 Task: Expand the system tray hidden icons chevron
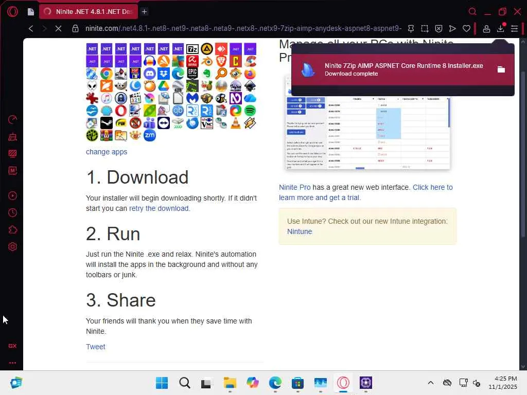(431, 383)
